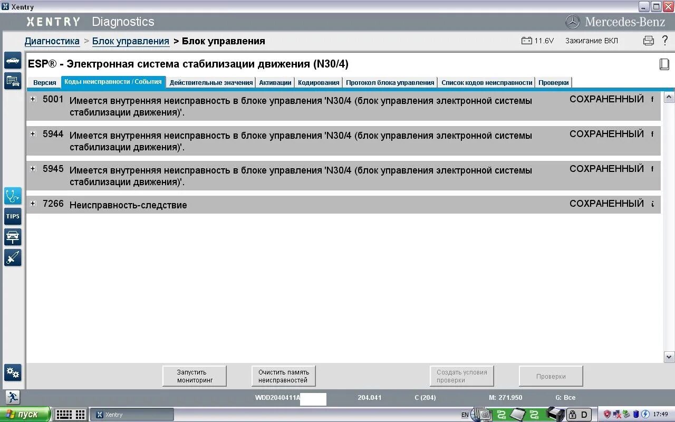Click the WDD2040411A VIN text in status bar
Image resolution: width=675 pixels, height=422 pixels.
pyautogui.click(x=278, y=398)
